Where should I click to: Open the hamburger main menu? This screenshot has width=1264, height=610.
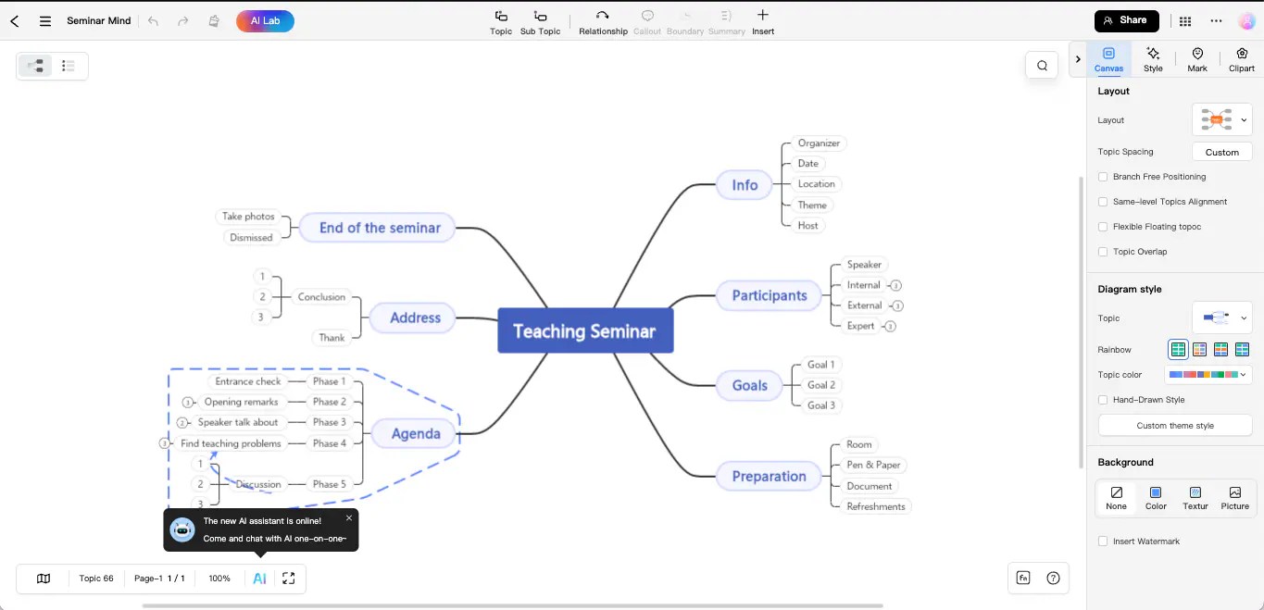44,20
